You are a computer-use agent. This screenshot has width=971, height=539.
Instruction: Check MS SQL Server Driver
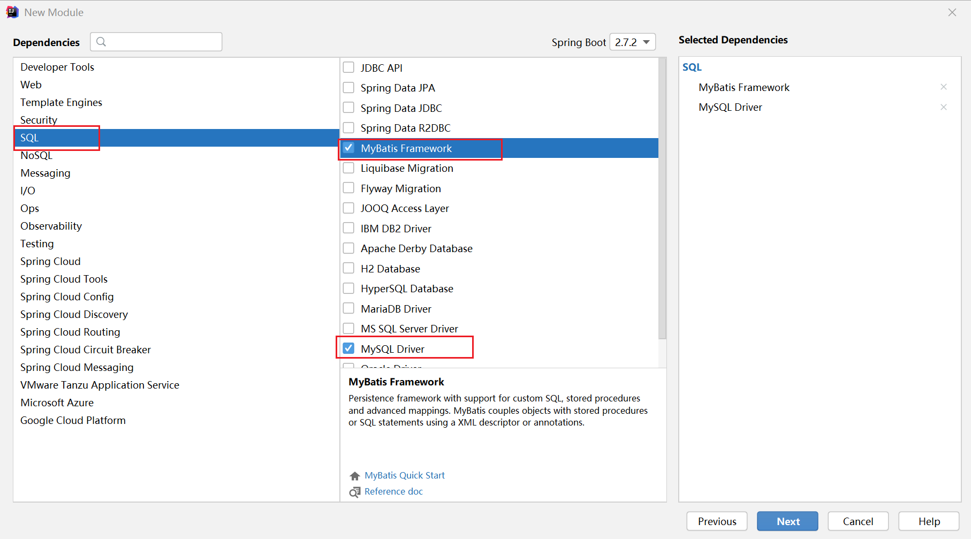click(x=348, y=328)
